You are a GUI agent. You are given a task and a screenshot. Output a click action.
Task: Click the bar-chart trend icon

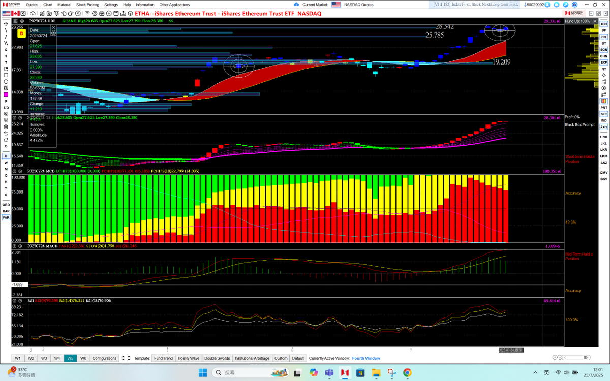coord(603,82)
